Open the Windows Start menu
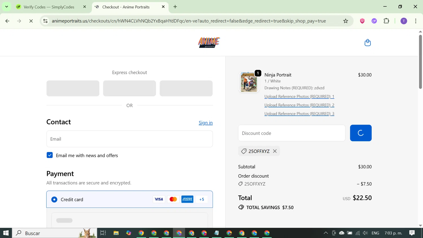The width and height of the screenshot is (423, 238). (6, 233)
